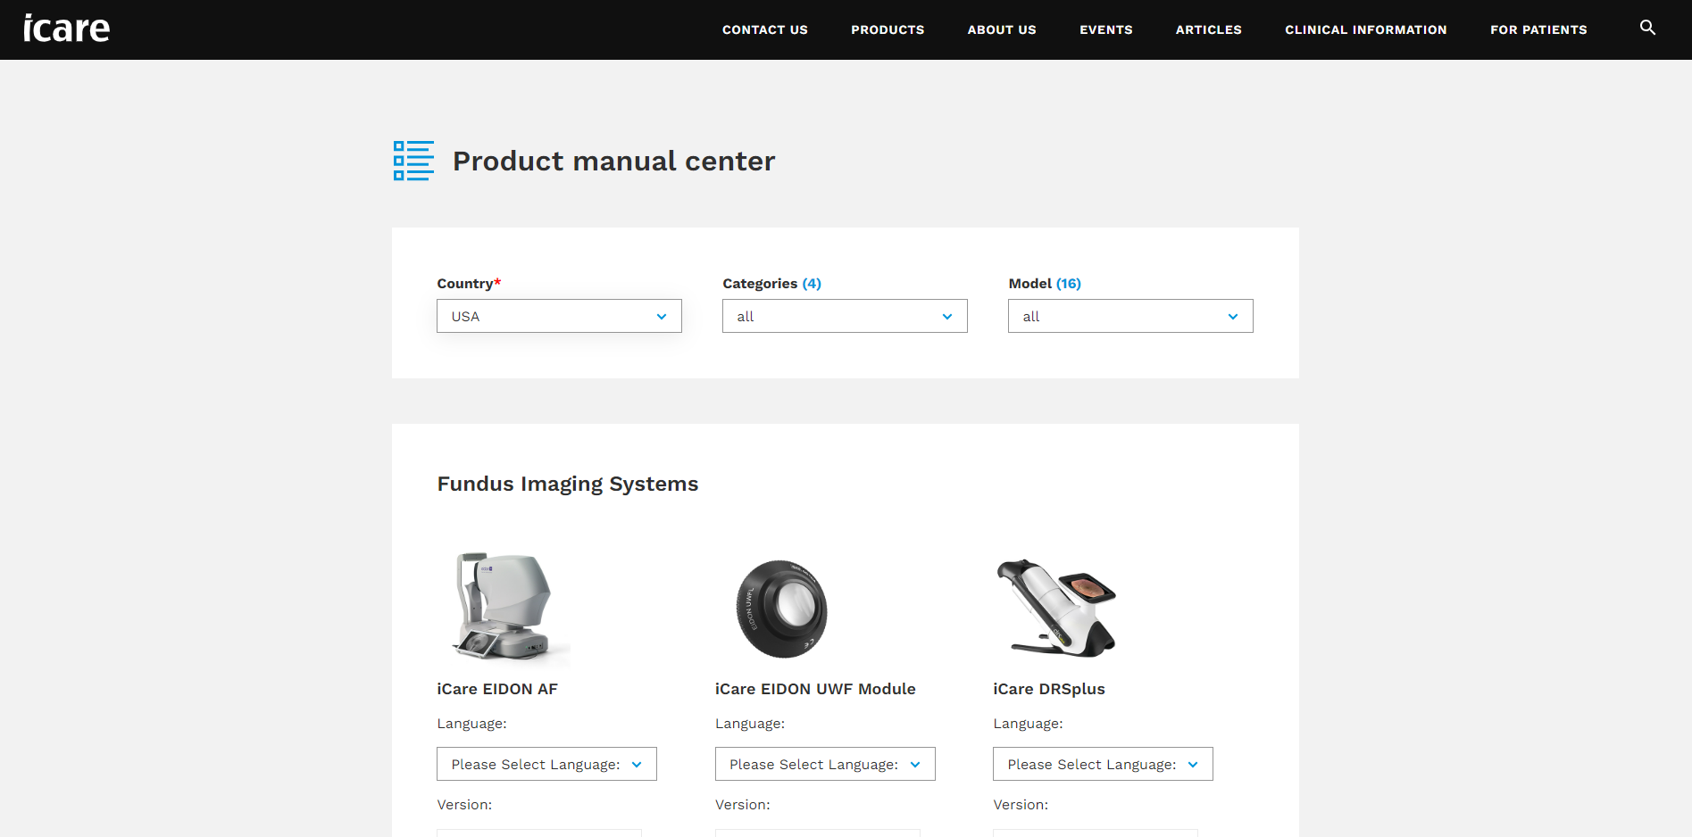Click the iCare EIDON AF product image
Image resolution: width=1692 pixels, height=837 pixels.
point(504,607)
